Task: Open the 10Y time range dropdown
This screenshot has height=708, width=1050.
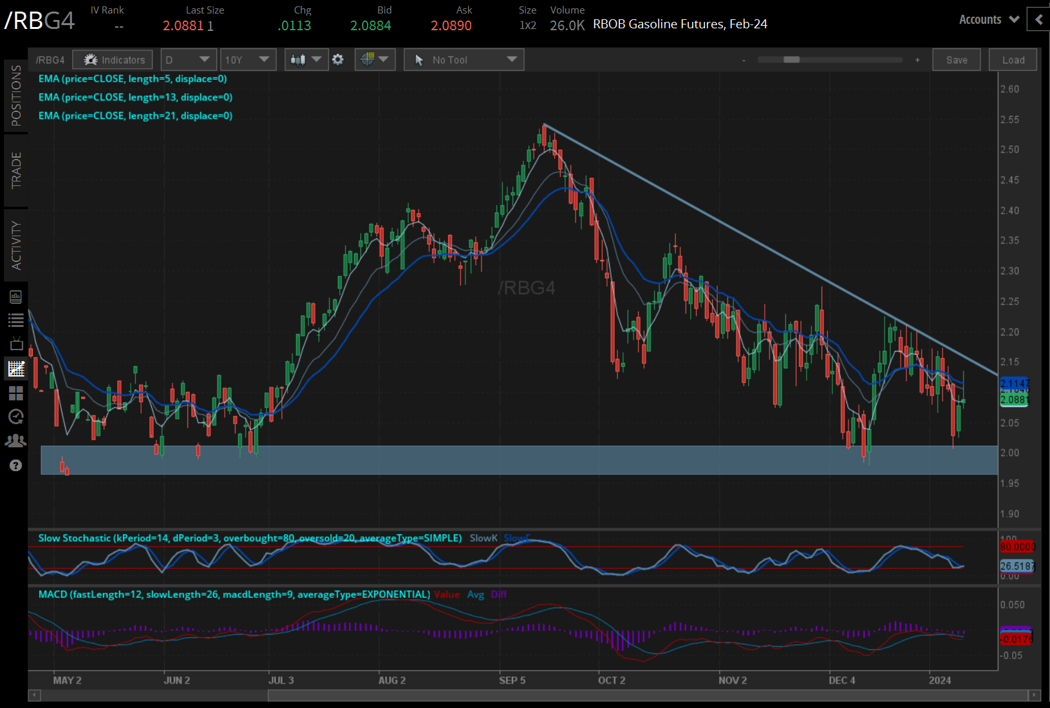Action: coord(247,60)
